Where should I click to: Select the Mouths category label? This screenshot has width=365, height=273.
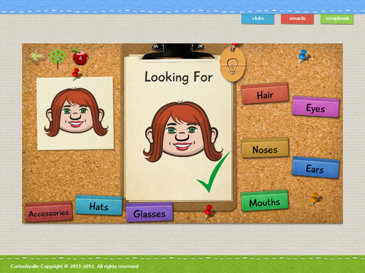click(264, 202)
